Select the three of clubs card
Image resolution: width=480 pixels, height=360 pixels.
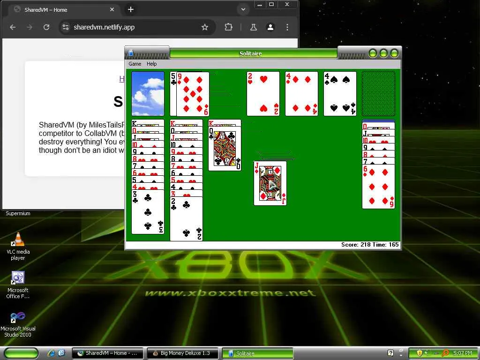148,212
